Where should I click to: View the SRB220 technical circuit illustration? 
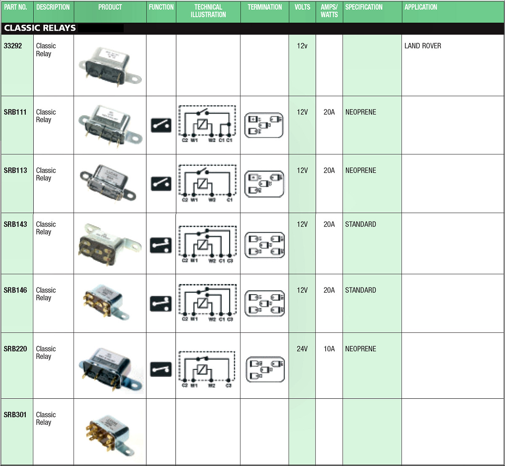[207, 369]
